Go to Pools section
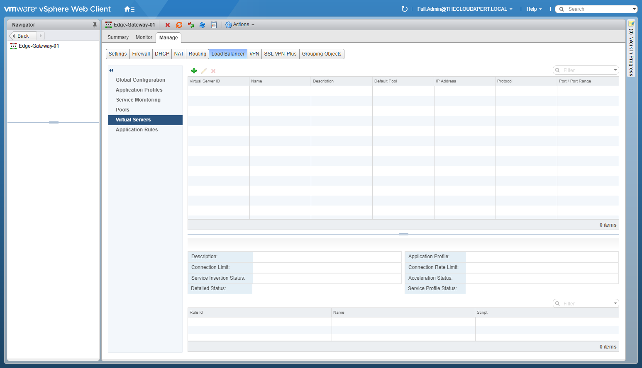The width and height of the screenshot is (642, 368). [122, 110]
